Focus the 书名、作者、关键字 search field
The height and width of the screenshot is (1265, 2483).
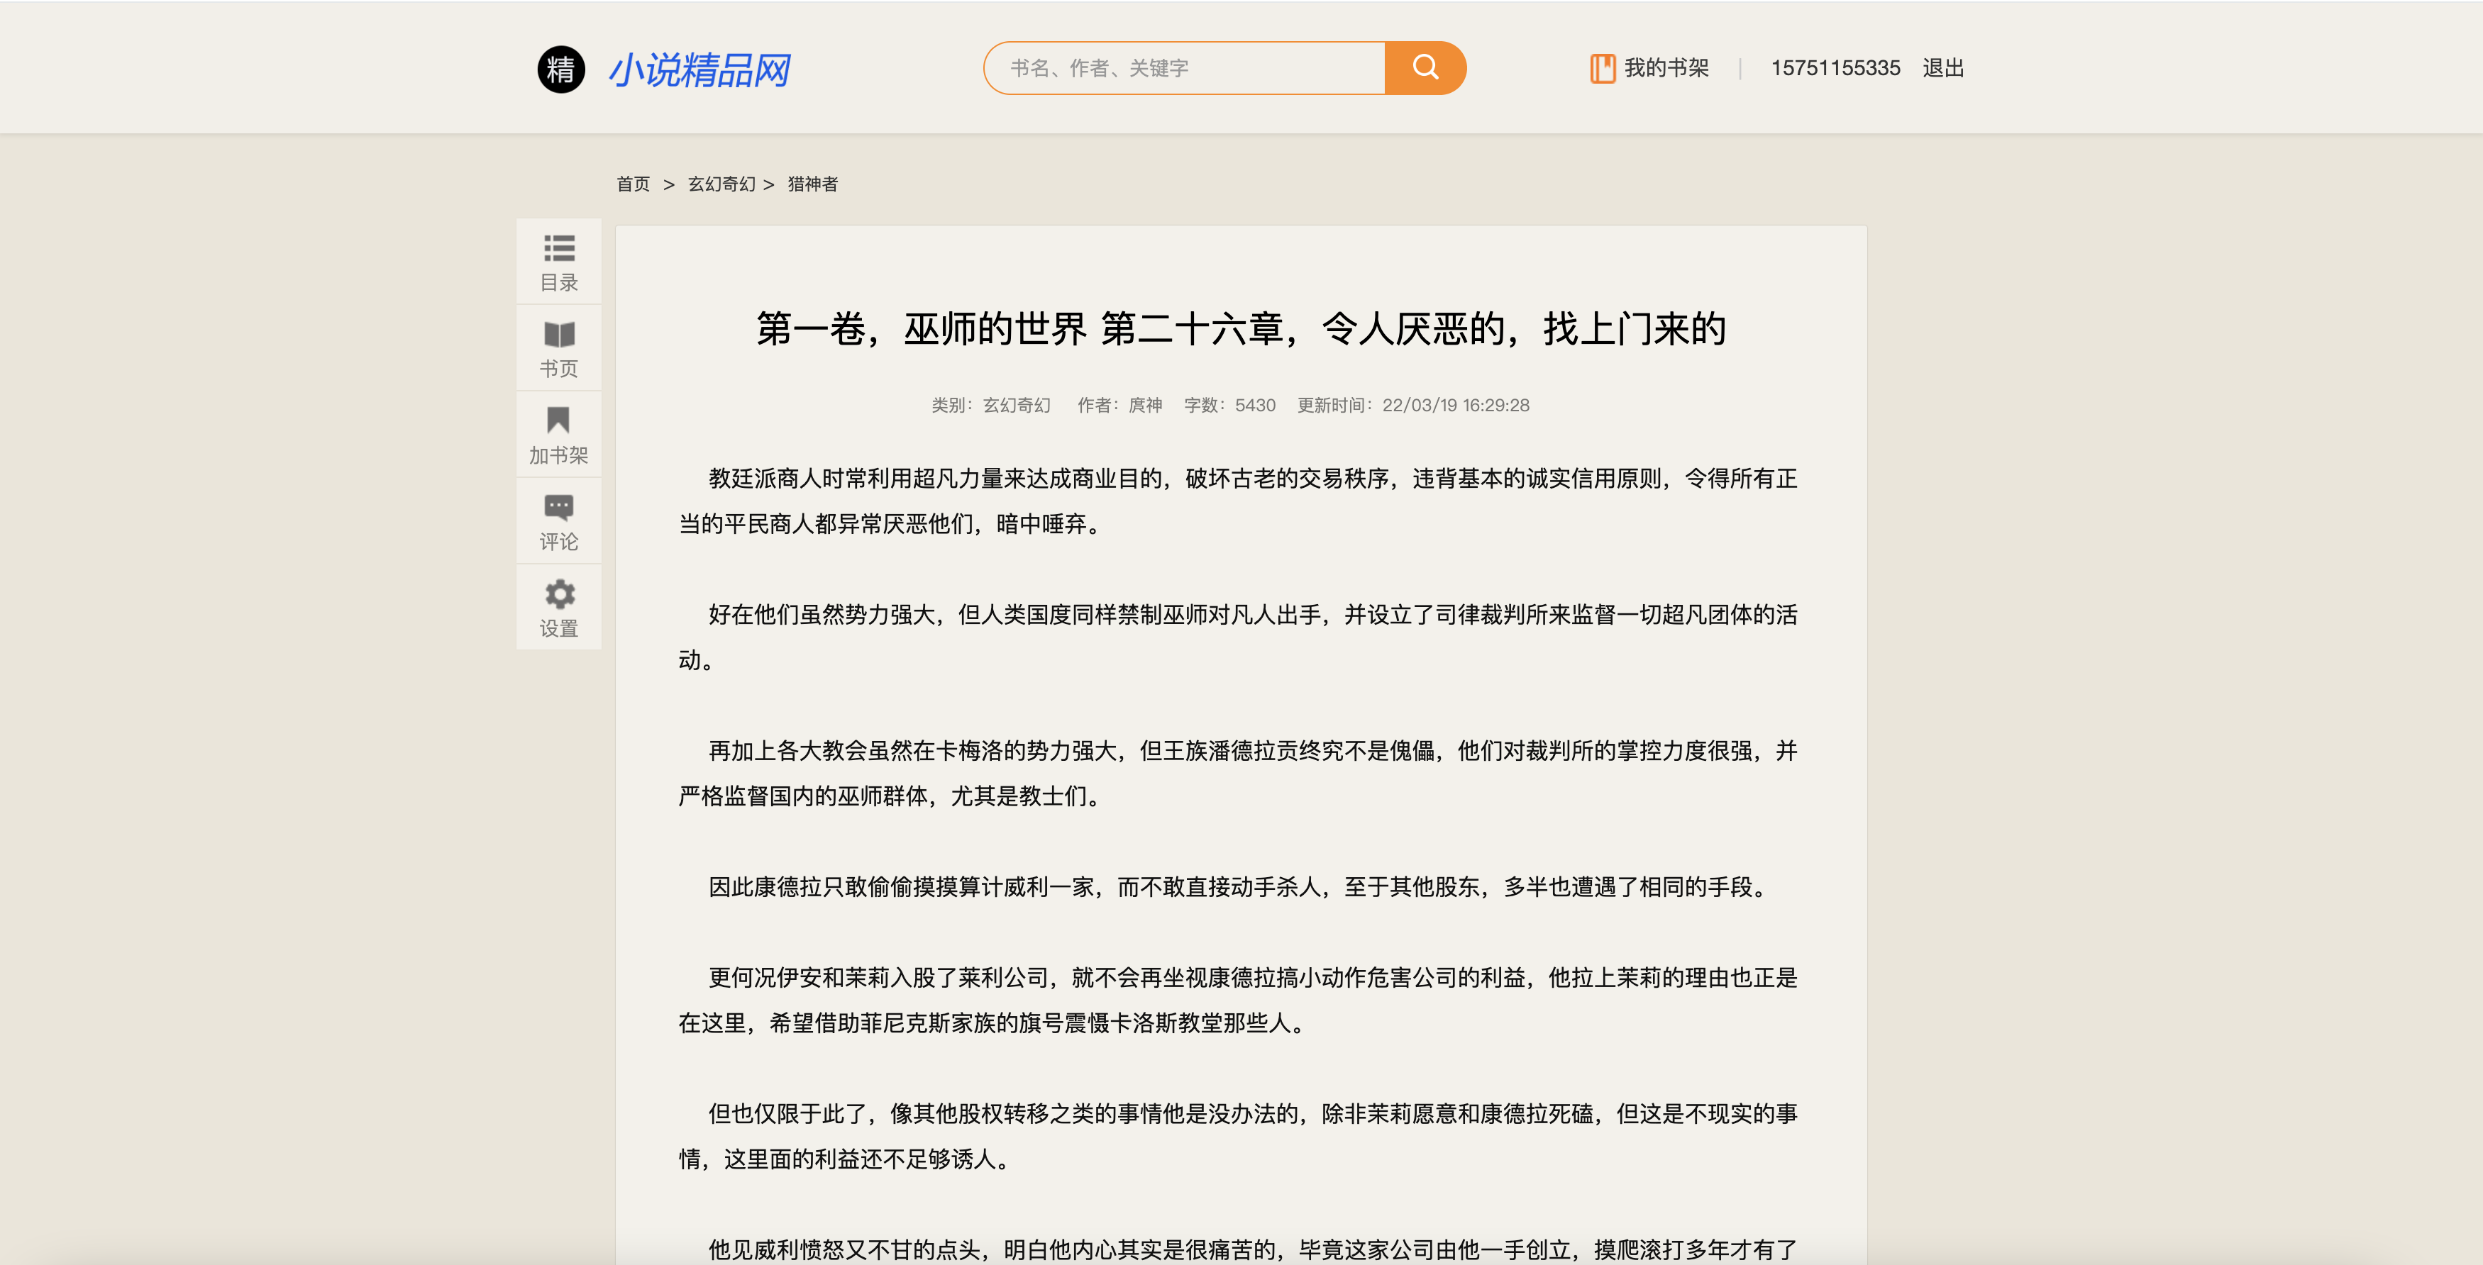pyautogui.click(x=1185, y=68)
